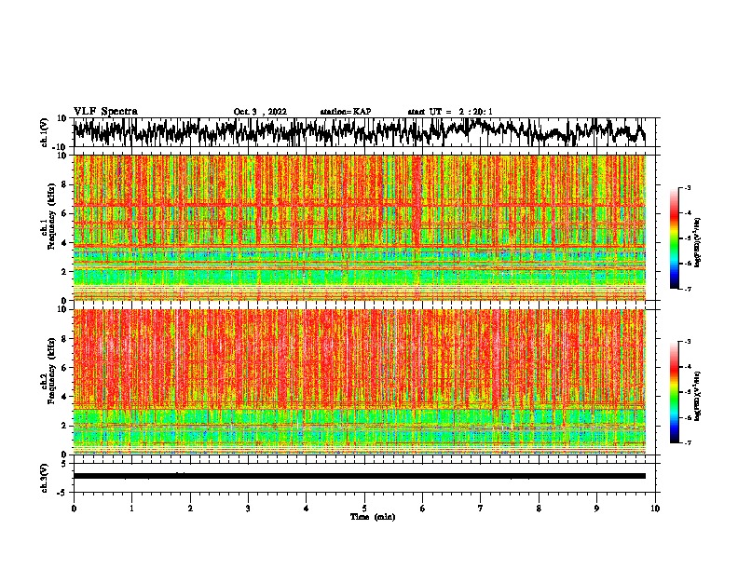Image resolution: width=738 pixels, height=570 pixels.
Task: Click the "ch.1(V)" axis label
Action: point(45,132)
